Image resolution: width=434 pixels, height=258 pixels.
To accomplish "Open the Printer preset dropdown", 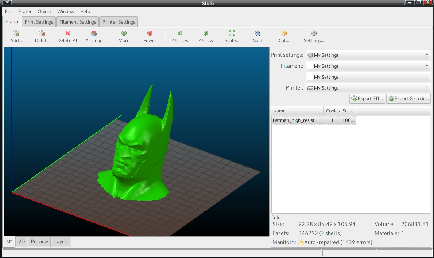I will pos(368,88).
